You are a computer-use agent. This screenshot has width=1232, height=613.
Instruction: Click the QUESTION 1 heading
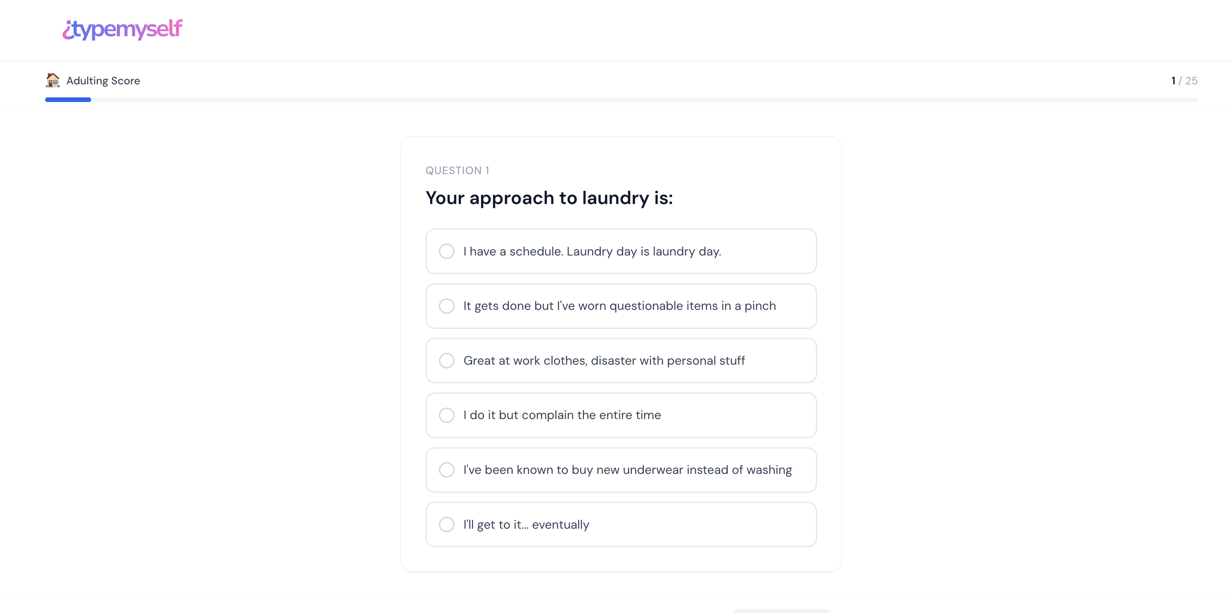[457, 170]
